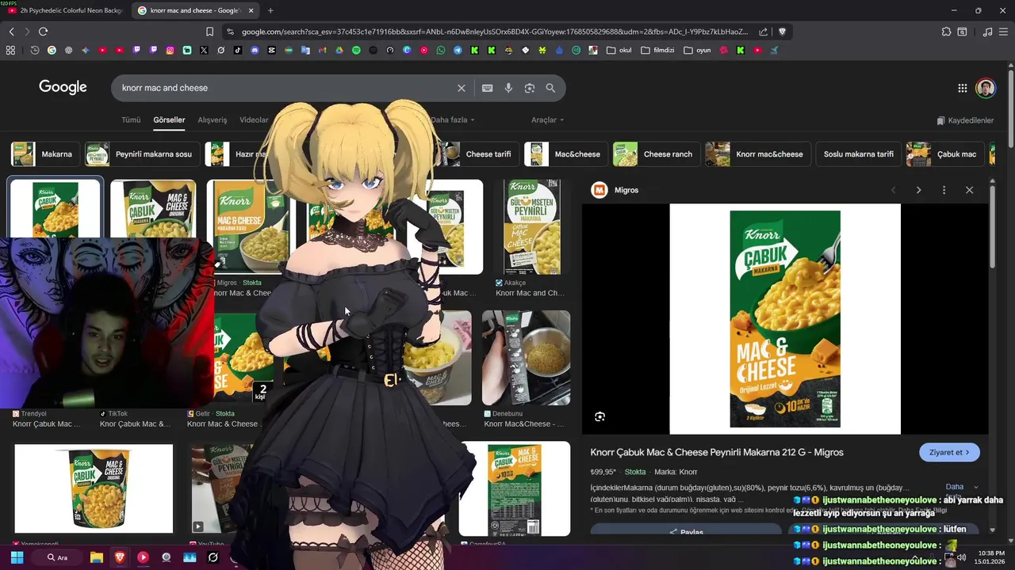Filter images by Makarna chip
The height and width of the screenshot is (570, 1015).
(45, 154)
